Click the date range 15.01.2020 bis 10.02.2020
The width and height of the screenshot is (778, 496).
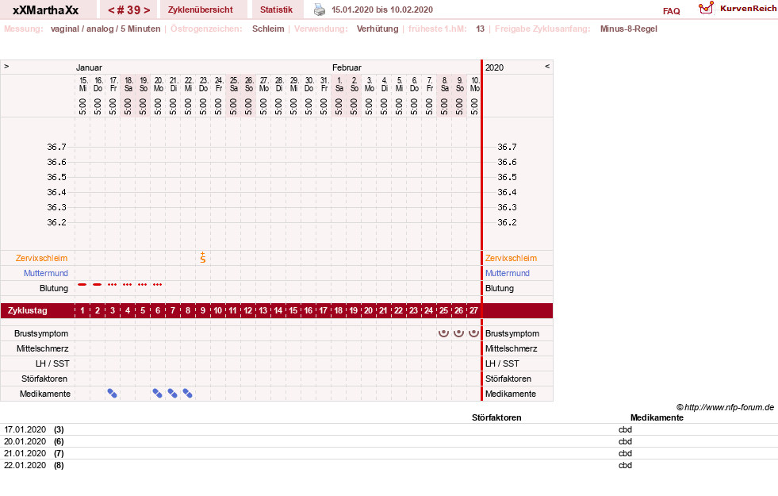[382, 10]
